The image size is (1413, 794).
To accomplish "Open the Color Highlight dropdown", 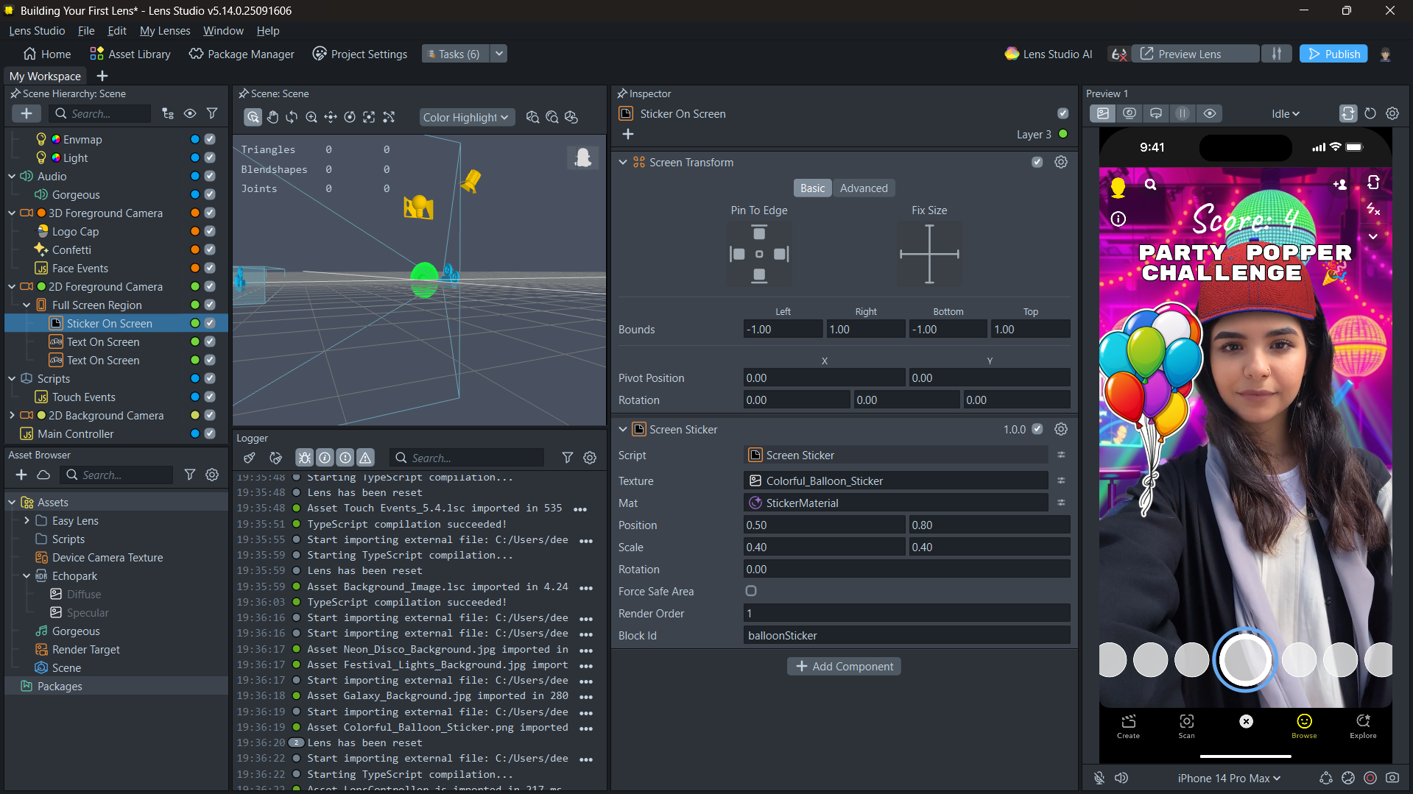I will [x=465, y=117].
